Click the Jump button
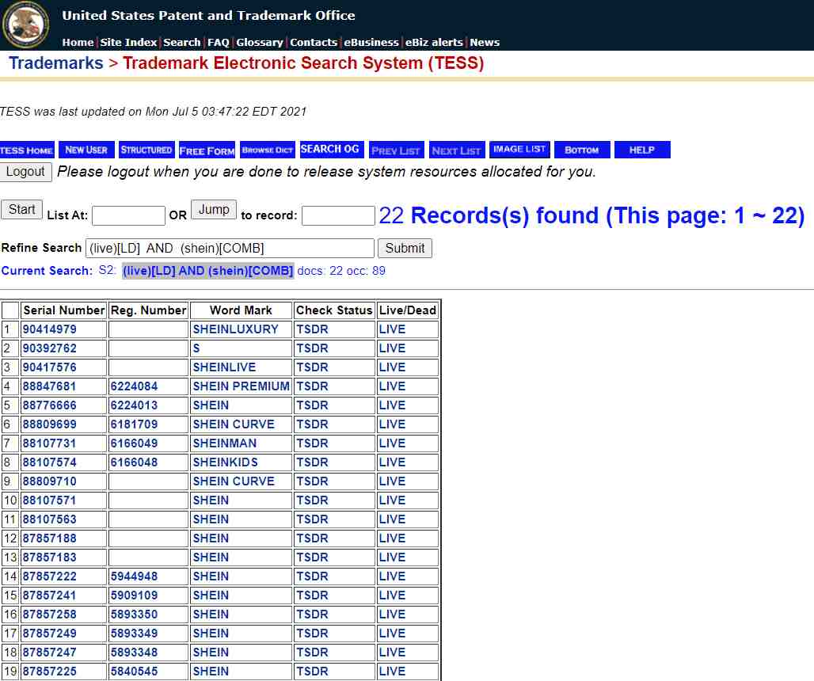The height and width of the screenshot is (681, 814). 213,210
